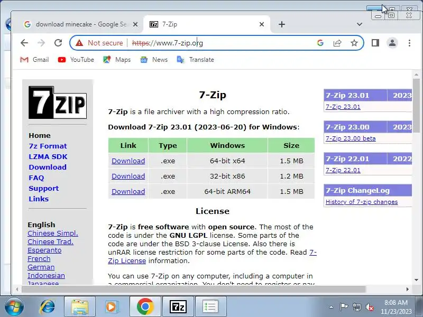This screenshot has width=423, height=317.
Task: Open the YouTube bookmark
Action: (76, 60)
